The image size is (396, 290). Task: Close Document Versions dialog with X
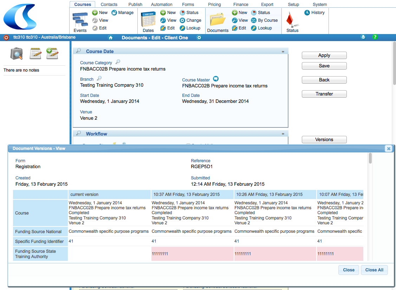point(389,149)
